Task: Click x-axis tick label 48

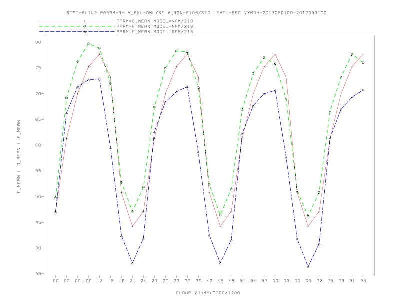Action: (x=231, y=281)
